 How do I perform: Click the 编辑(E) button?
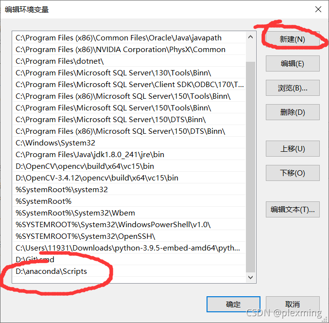pos(293,63)
